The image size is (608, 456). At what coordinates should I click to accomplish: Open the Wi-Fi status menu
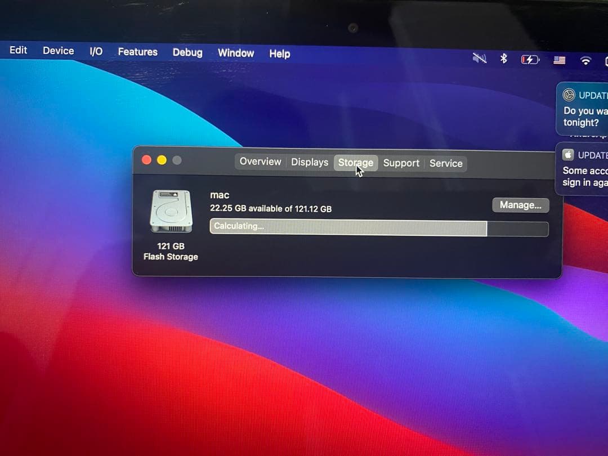tap(585, 60)
